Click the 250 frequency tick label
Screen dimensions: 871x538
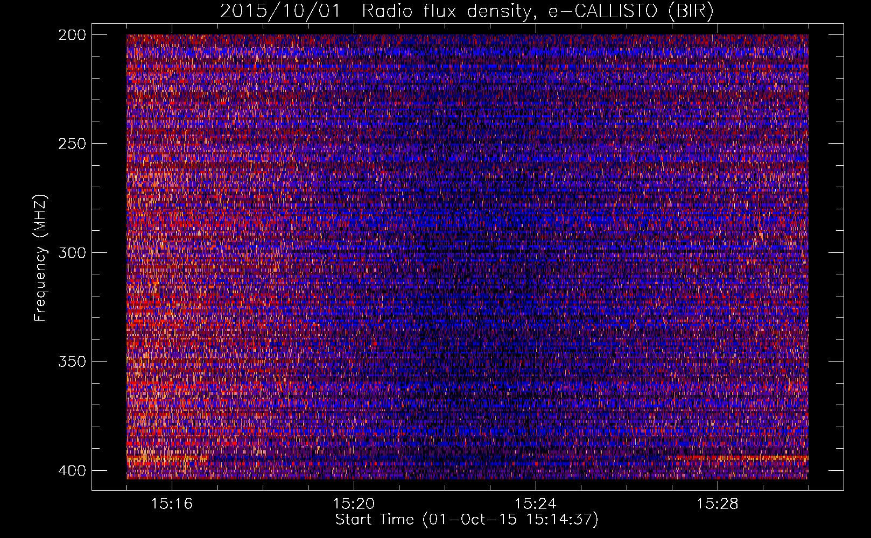point(72,144)
